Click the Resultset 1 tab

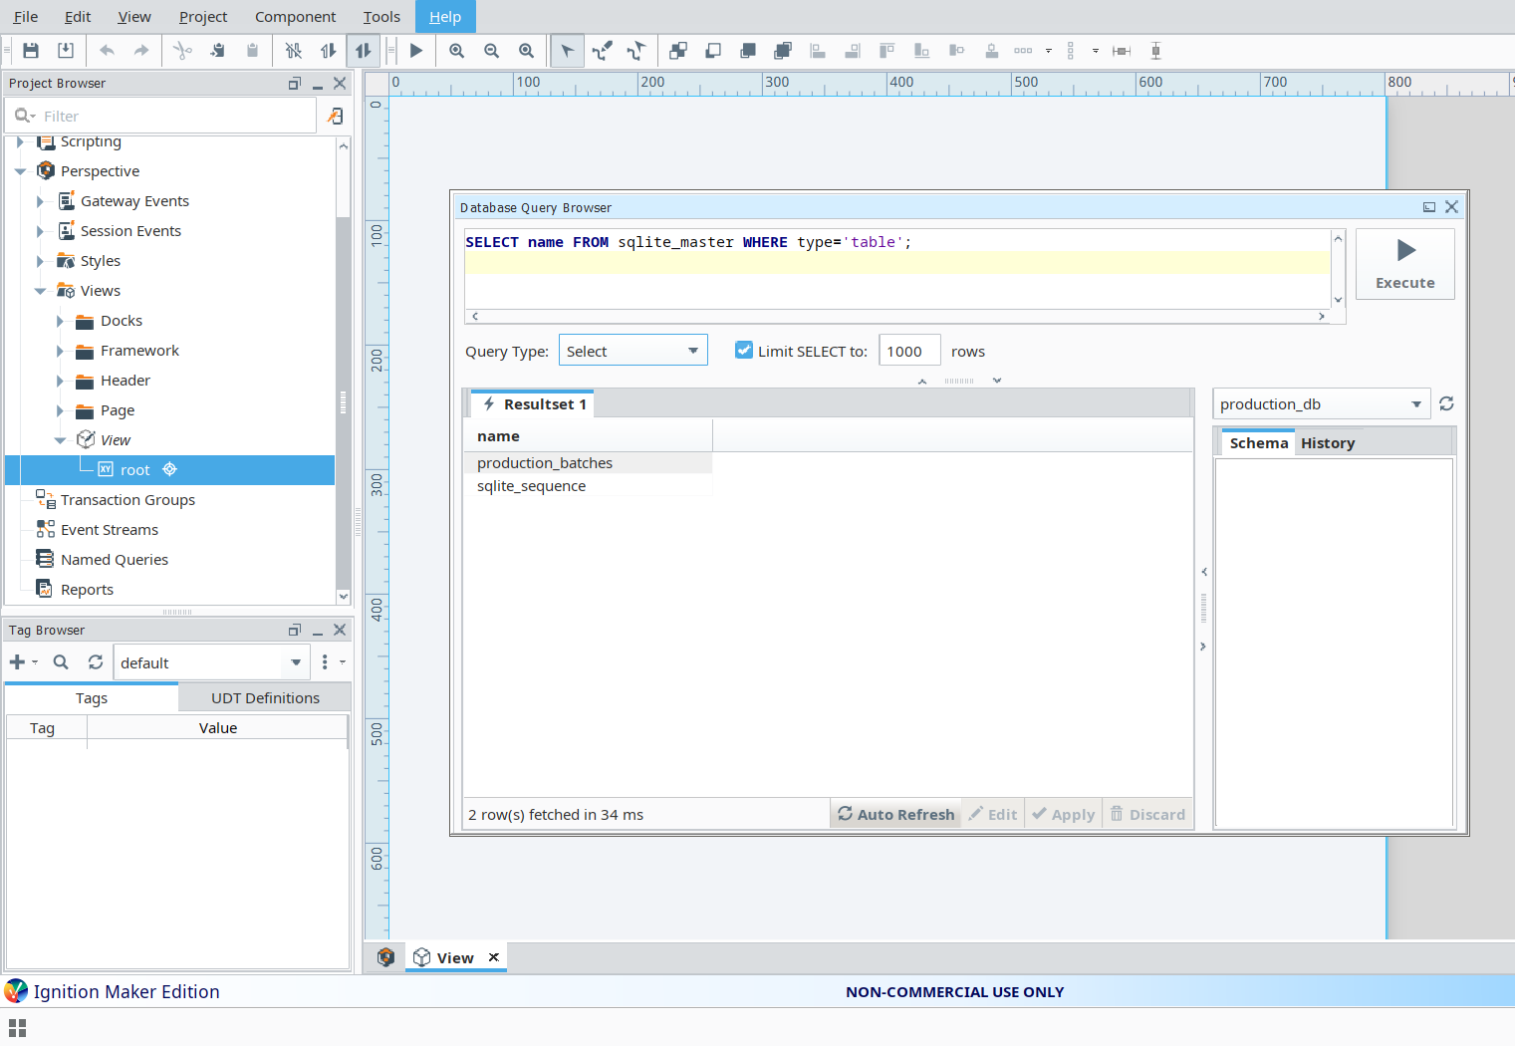point(533,403)
